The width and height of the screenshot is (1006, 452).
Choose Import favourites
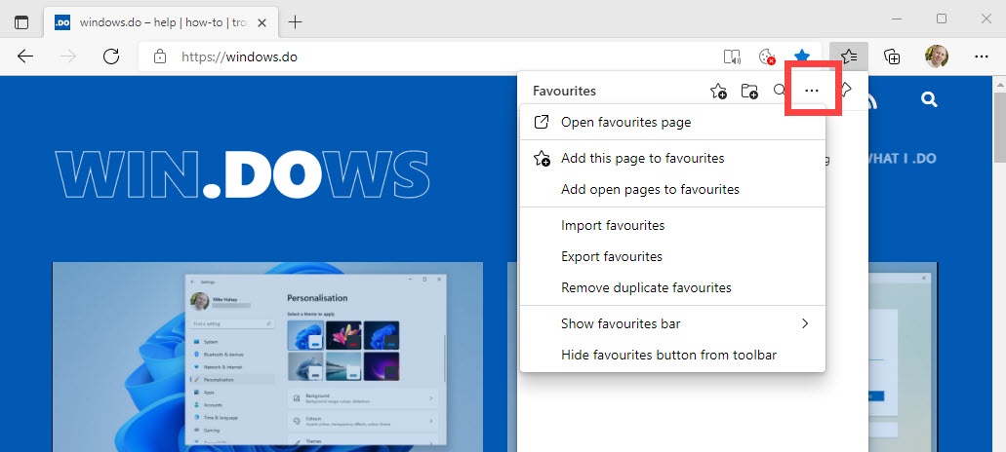(x=613, y=225)
